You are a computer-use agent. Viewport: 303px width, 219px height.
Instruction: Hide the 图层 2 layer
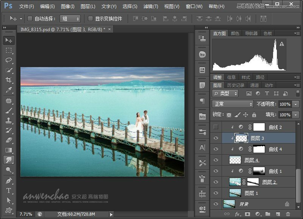216,182
